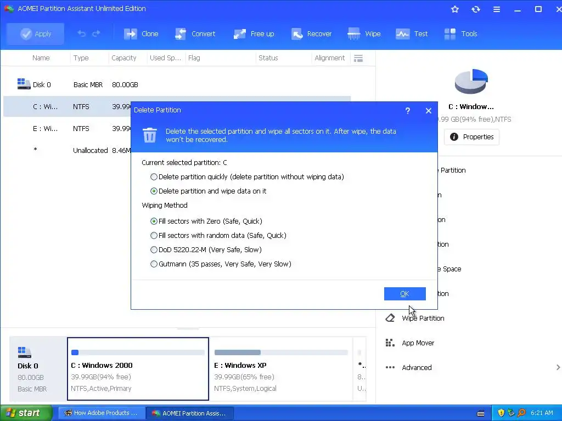Toggle the list view columns icon
This screenshot has height=421, width=562.
click(x=358, y=58)
